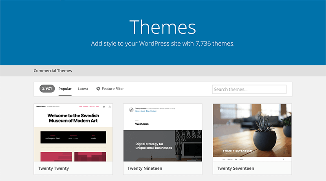Click the Themes page heading
Viewport: 326px width, 181px height.
[163, 27]
